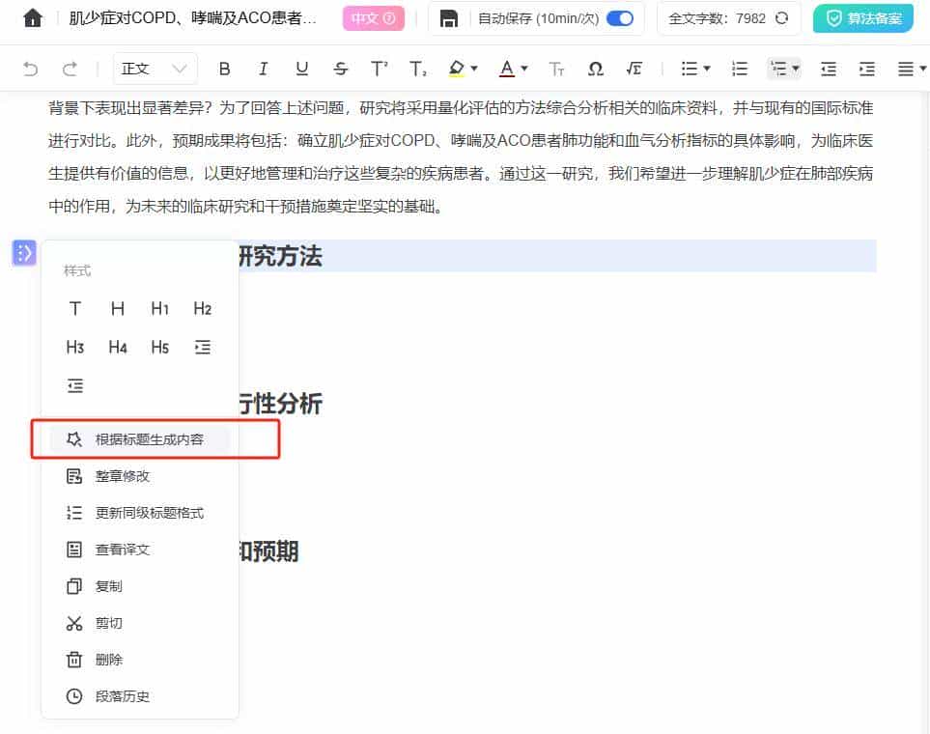This screenshot has height=734, width=930.
Task: Open the formula insertion tool
Action: [x=634, y=69]
